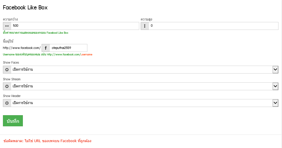Viewport: 282px width, 148px height.
Task: Focus the height field containing 0
Action: 213,26
